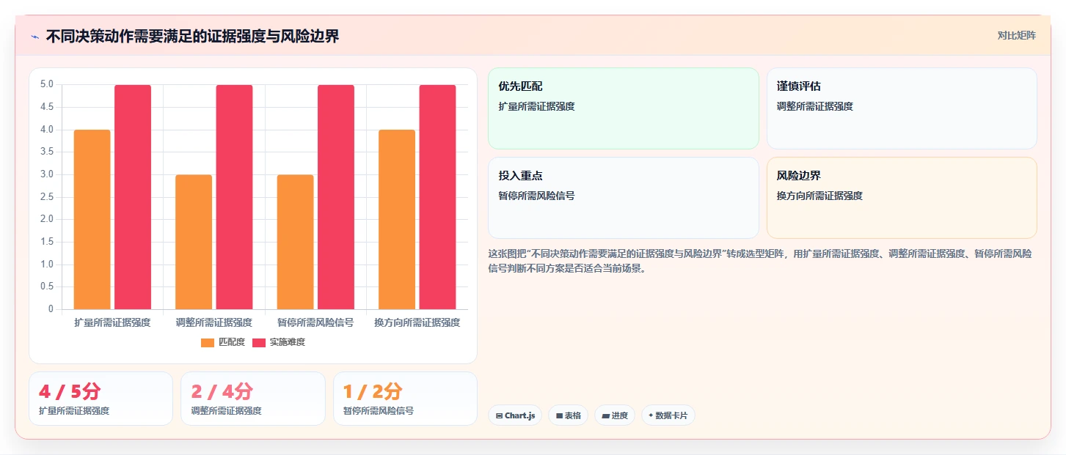
Task: Click the 4 / 5分 score card
Action: 101,399
